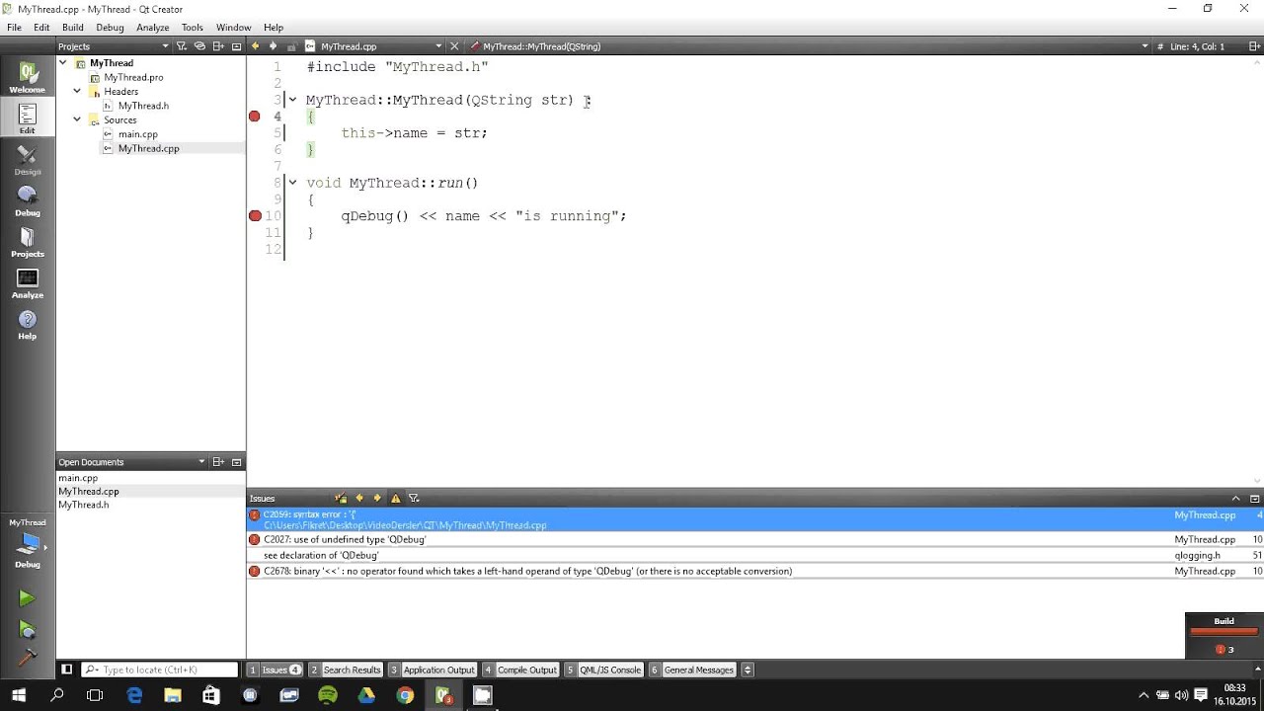Open Help mode
The height and width of the screenshot is (711, 1264).
(x=27, y=325)
